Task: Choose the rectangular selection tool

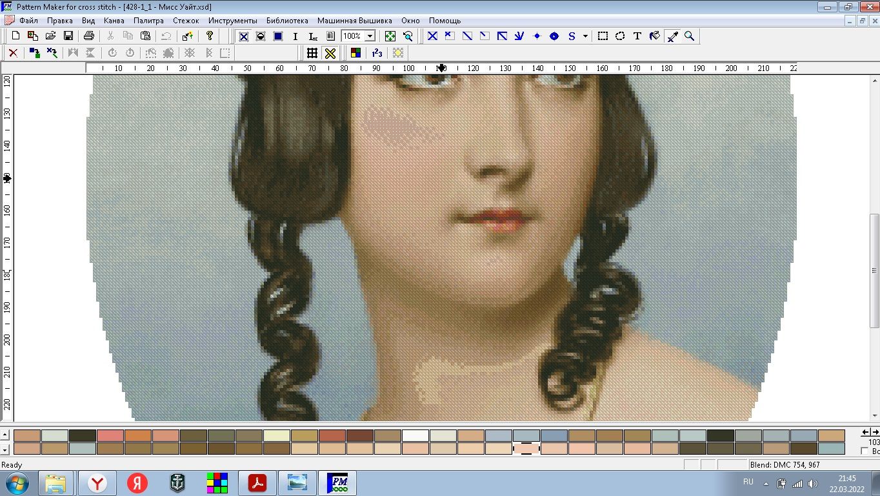Action: pyautogui.click(x=603, y=36)
